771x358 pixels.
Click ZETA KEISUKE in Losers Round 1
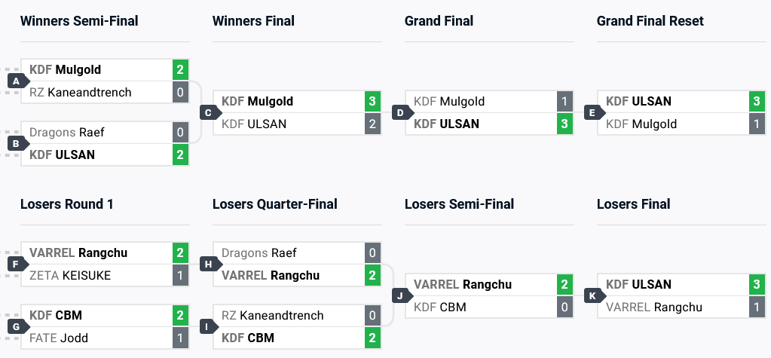pos(70,275)
